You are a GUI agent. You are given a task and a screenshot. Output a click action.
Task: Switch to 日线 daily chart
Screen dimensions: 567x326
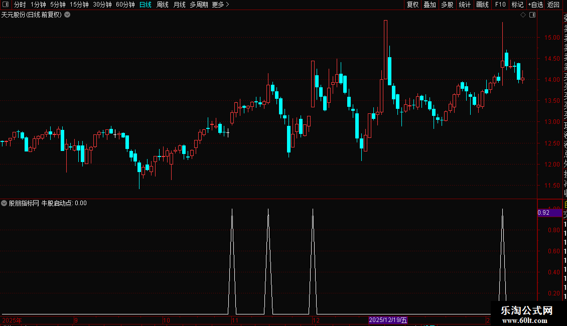pos(146,5)
